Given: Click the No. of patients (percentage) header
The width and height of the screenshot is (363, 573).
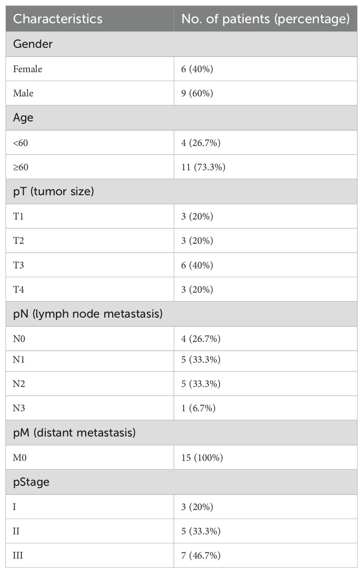Looking at the screenshot, I should tap(265, 19).
